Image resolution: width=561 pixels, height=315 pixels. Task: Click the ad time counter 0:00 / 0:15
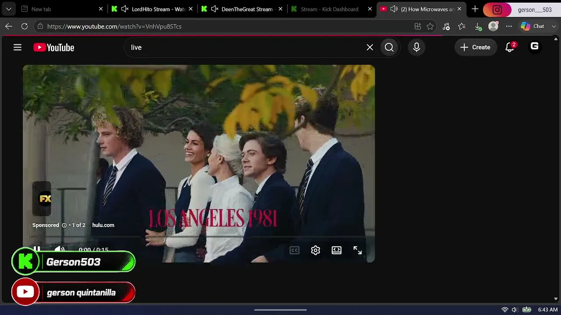(x=93, y=250)
